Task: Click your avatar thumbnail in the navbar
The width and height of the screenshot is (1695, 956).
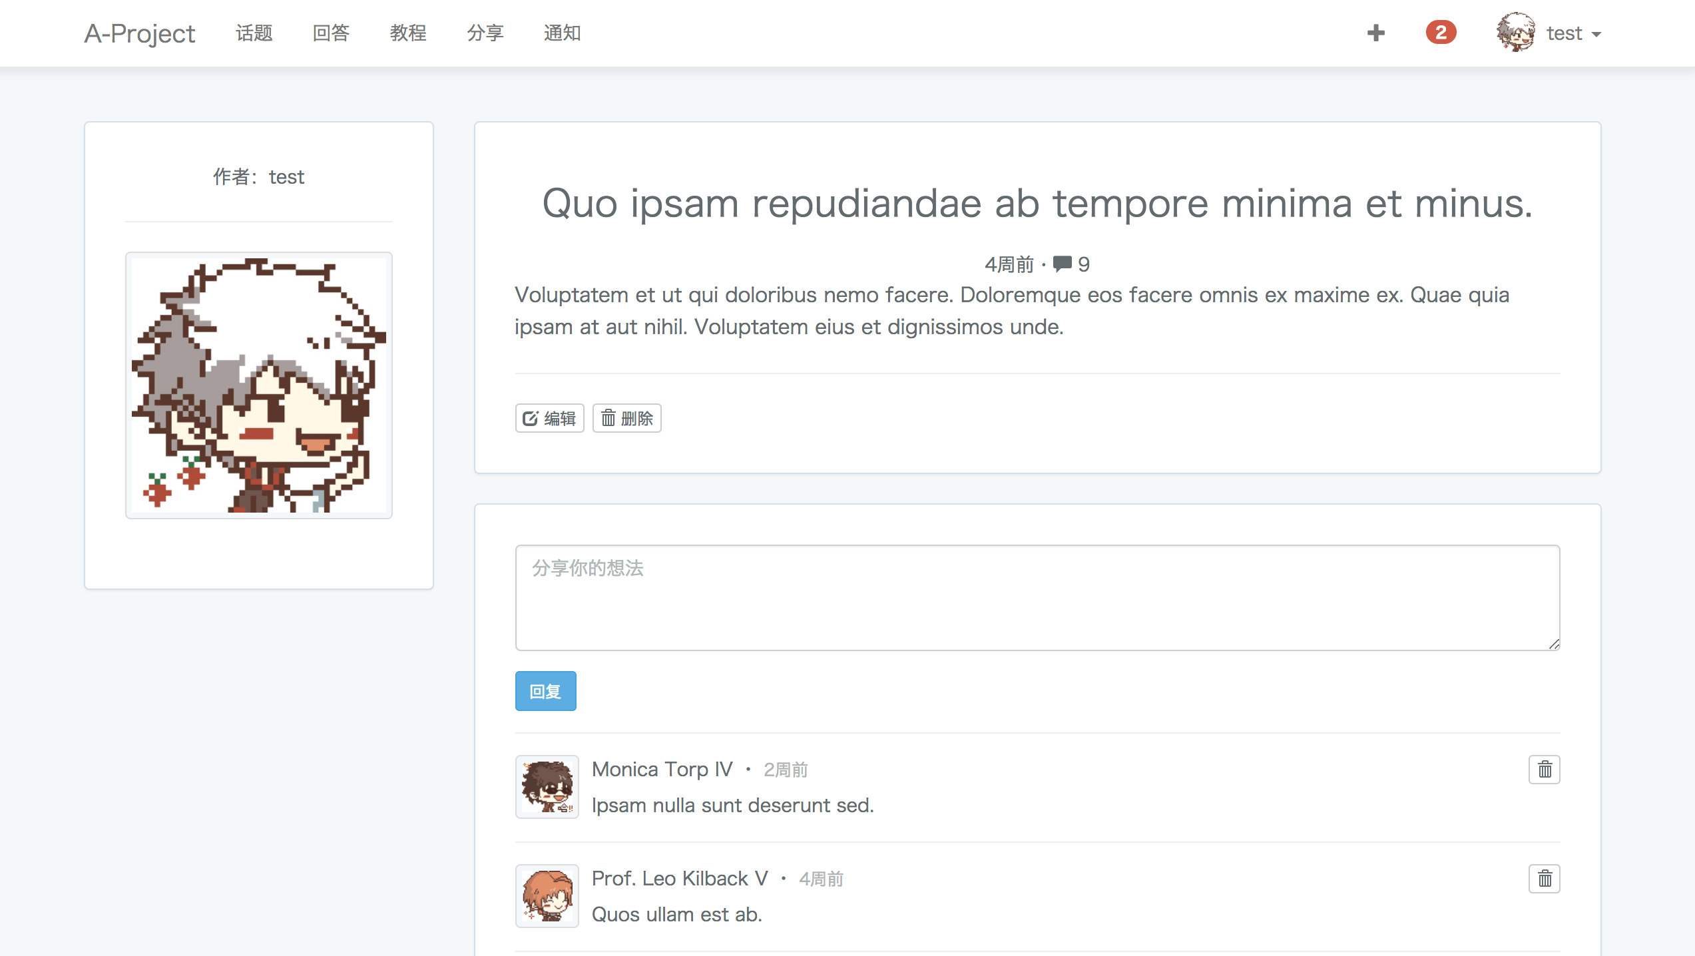Action: [x=1516, y=32]
